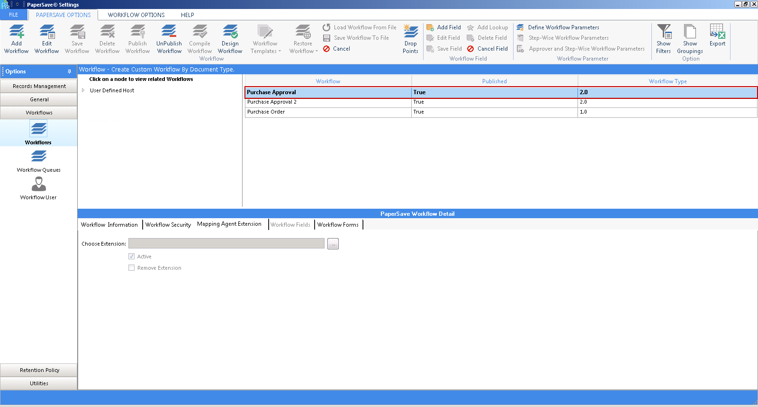Select the Purchase Approval 2 row

(x=501, y=102)
